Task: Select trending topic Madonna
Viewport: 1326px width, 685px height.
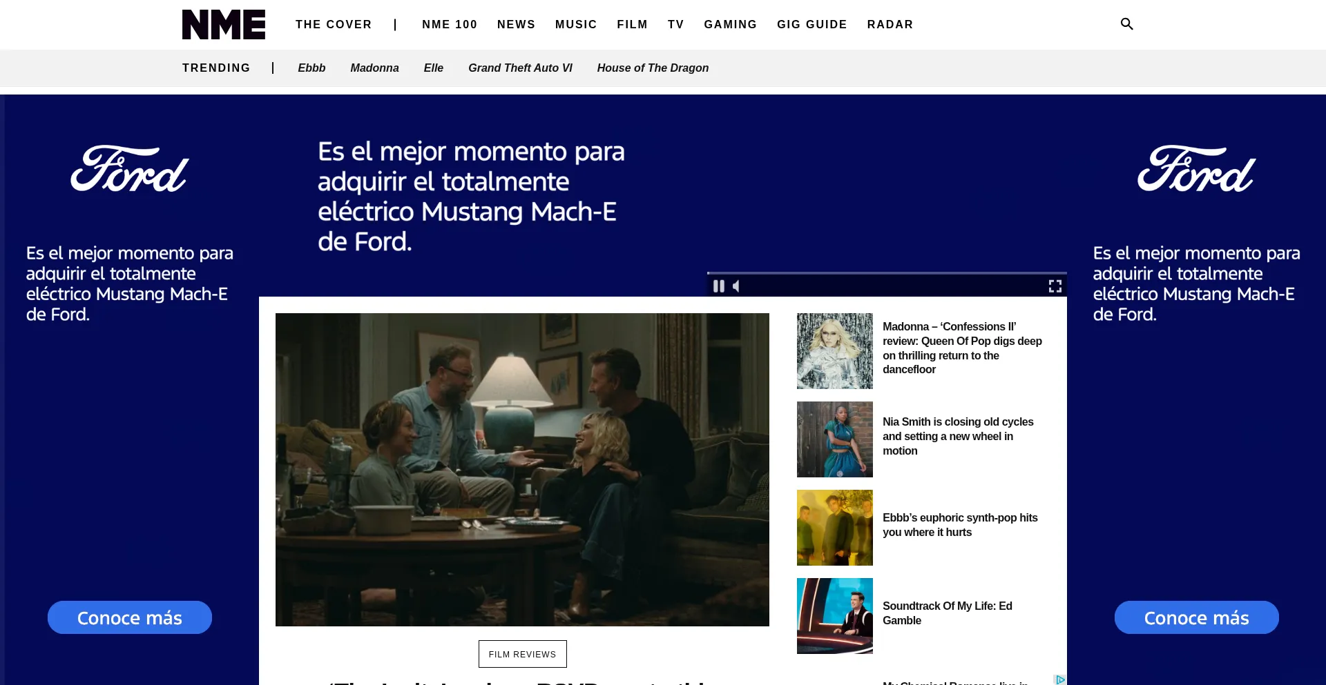Action: (374, 68)
